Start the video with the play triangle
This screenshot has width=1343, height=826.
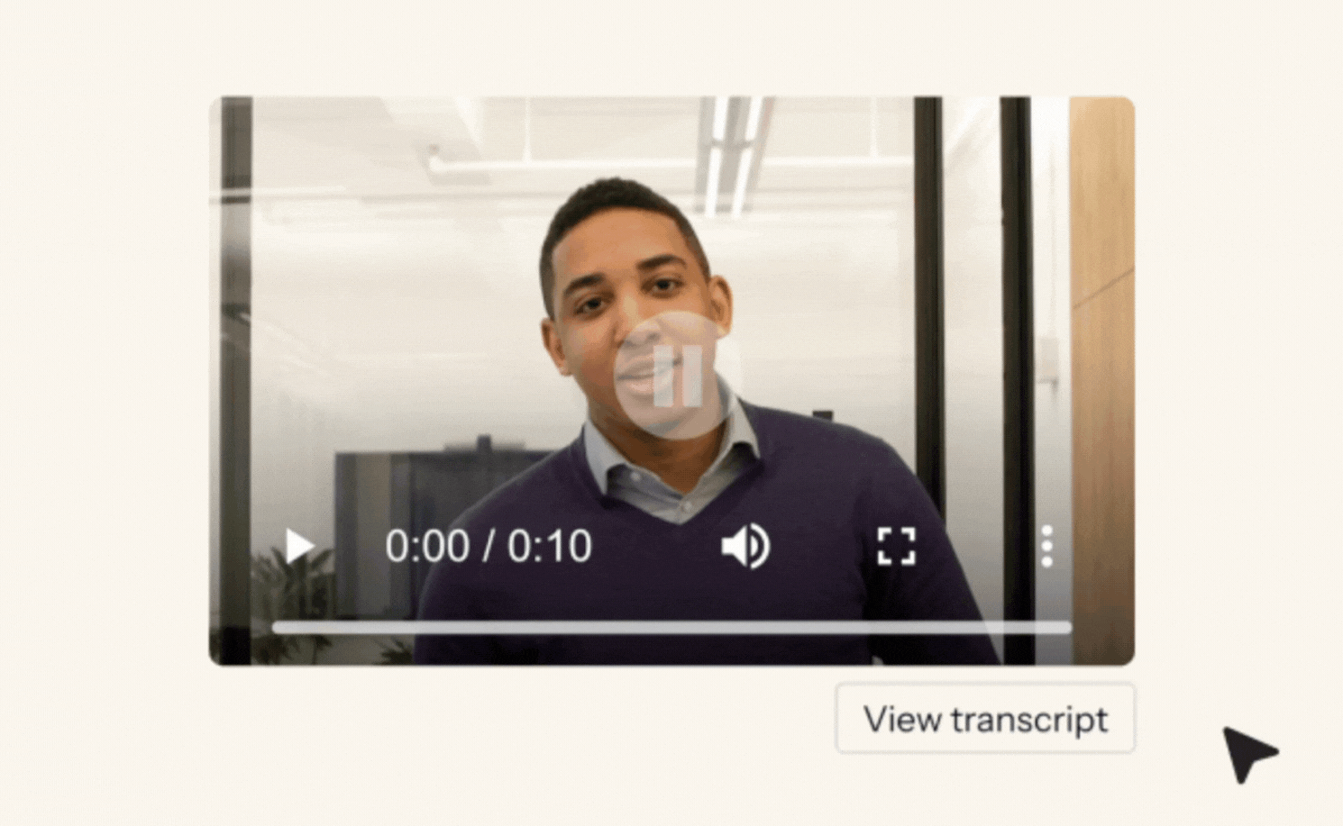click(x=299, y=546)
